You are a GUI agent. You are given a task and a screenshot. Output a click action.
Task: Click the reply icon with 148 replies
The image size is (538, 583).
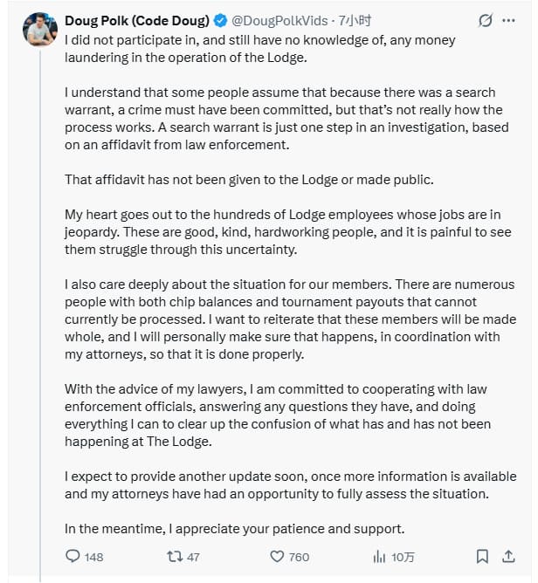(74, 556)
